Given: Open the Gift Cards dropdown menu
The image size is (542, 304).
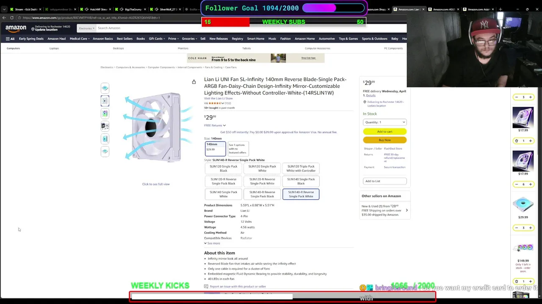Looking at the screenshot, I should pos(156,39).
